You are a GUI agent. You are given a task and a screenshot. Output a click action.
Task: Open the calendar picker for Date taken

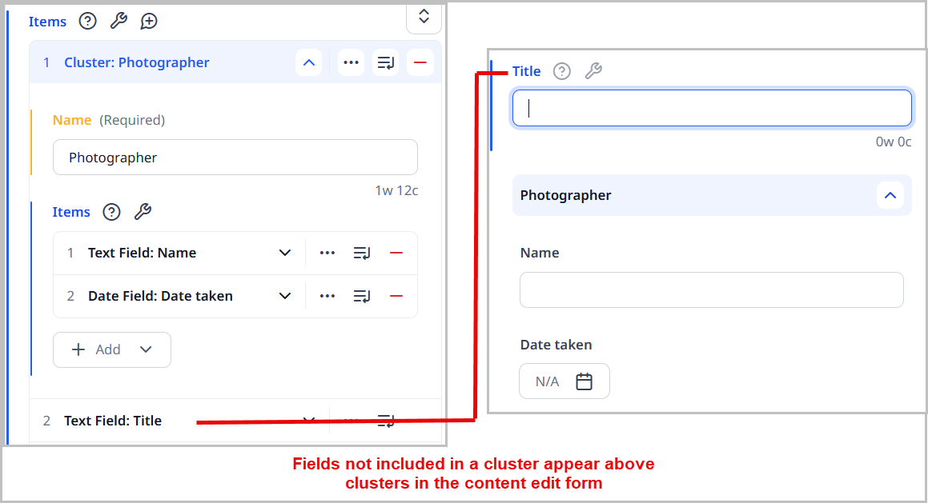(x=585, y=381)
